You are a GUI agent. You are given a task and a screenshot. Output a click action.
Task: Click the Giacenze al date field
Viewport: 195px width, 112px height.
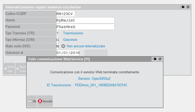68,53
